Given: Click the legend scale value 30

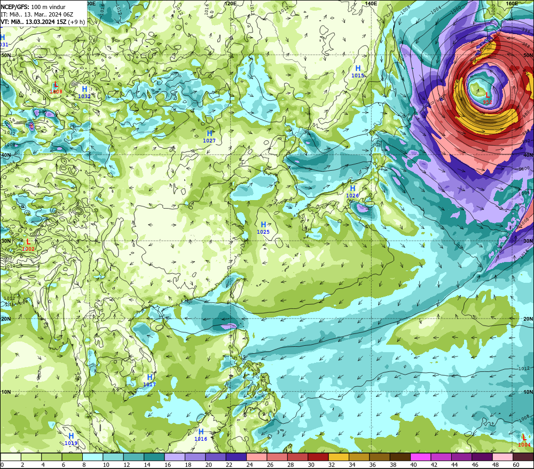Looking at the screenshot, I should [x=311, y=465].
